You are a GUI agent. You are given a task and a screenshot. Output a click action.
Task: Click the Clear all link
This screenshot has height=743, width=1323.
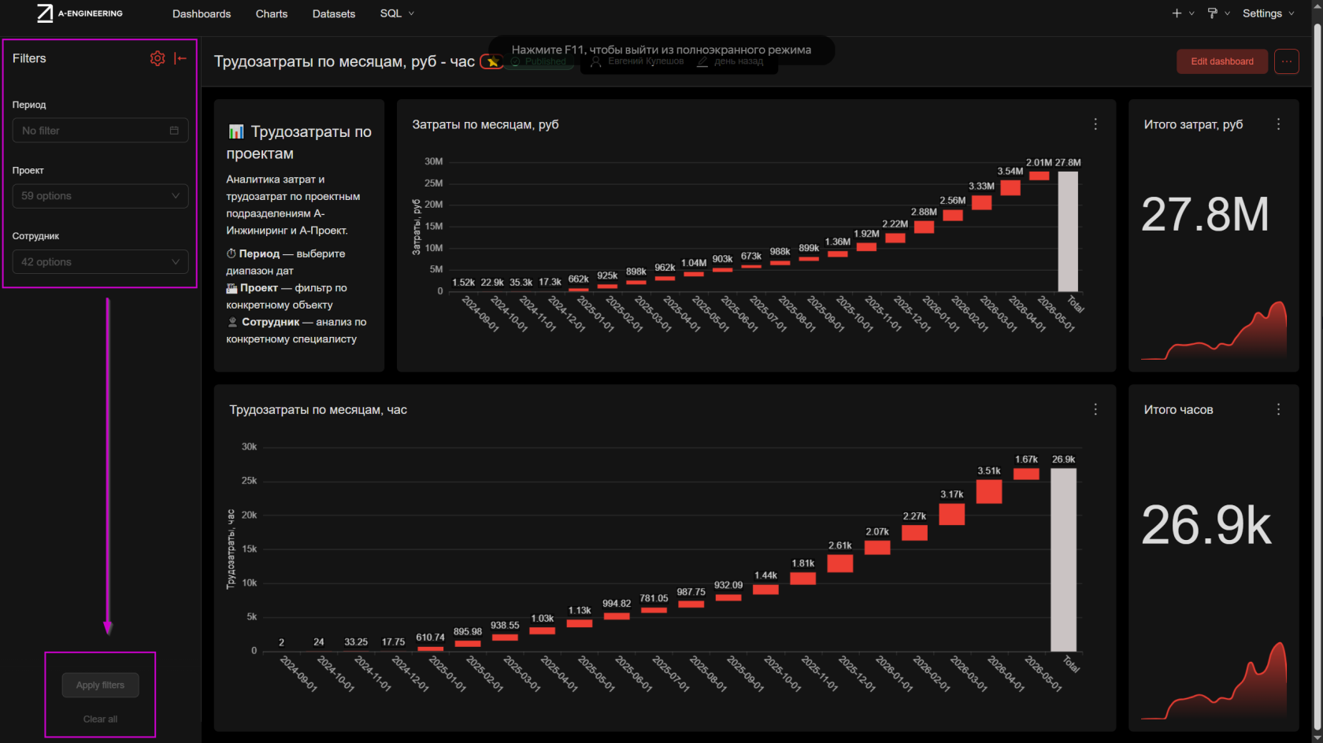100,719
